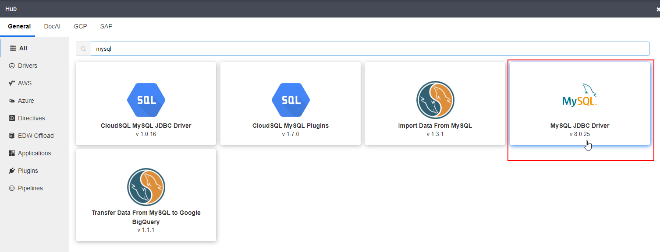Click the MySQL logo on JDBC Driver card

click(x=580, y=95)
